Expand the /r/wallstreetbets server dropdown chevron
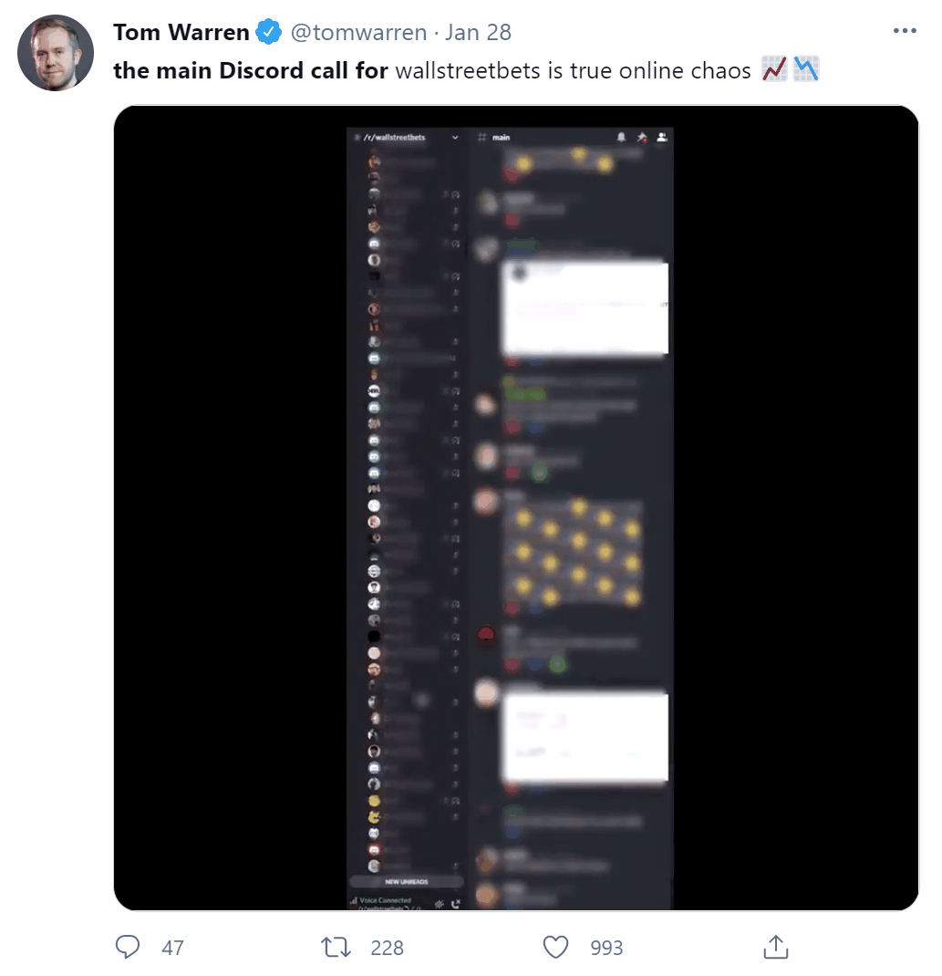Image resolution: width=942 pixels, height=976 pixels. 456,138
